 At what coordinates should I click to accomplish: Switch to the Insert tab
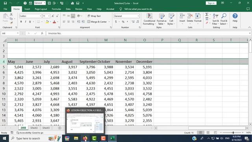click(x=27, y=9)
